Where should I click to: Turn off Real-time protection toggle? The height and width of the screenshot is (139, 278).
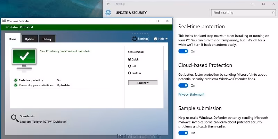[183, 51]
